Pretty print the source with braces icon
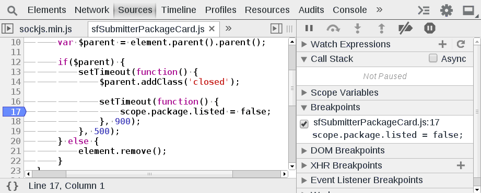This screenshot has width=481, height=193. point(12,186)
